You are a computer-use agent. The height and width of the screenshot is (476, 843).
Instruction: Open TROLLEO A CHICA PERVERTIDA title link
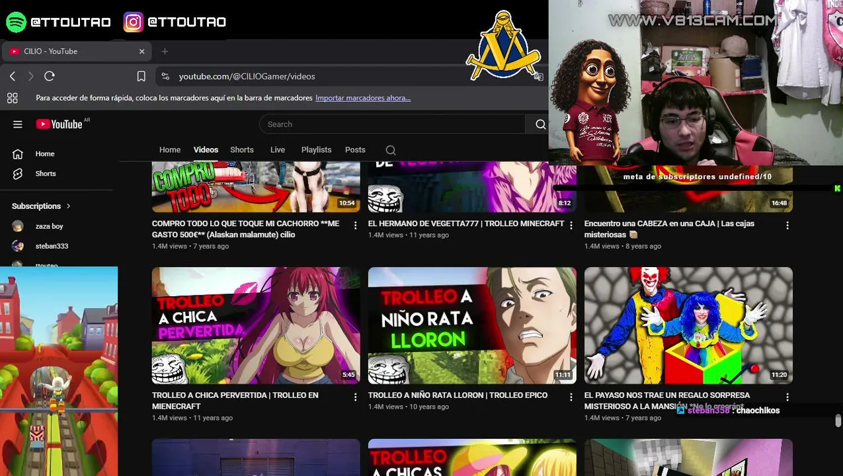[x=235, y=401]
